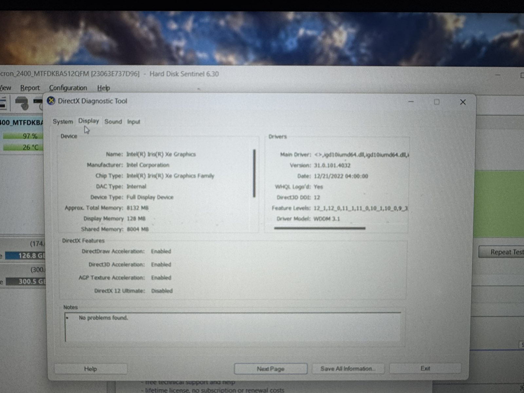
Task: Click the hard disk toolbar icon in Hard Disk Sentinel
Action: (22, 103)
